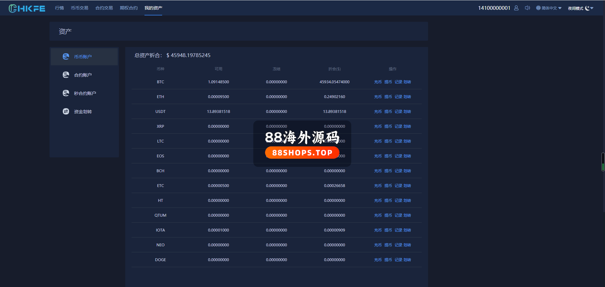Open 记录 records link for ETH
Screen dimensions: 605x287
[398, 97]
